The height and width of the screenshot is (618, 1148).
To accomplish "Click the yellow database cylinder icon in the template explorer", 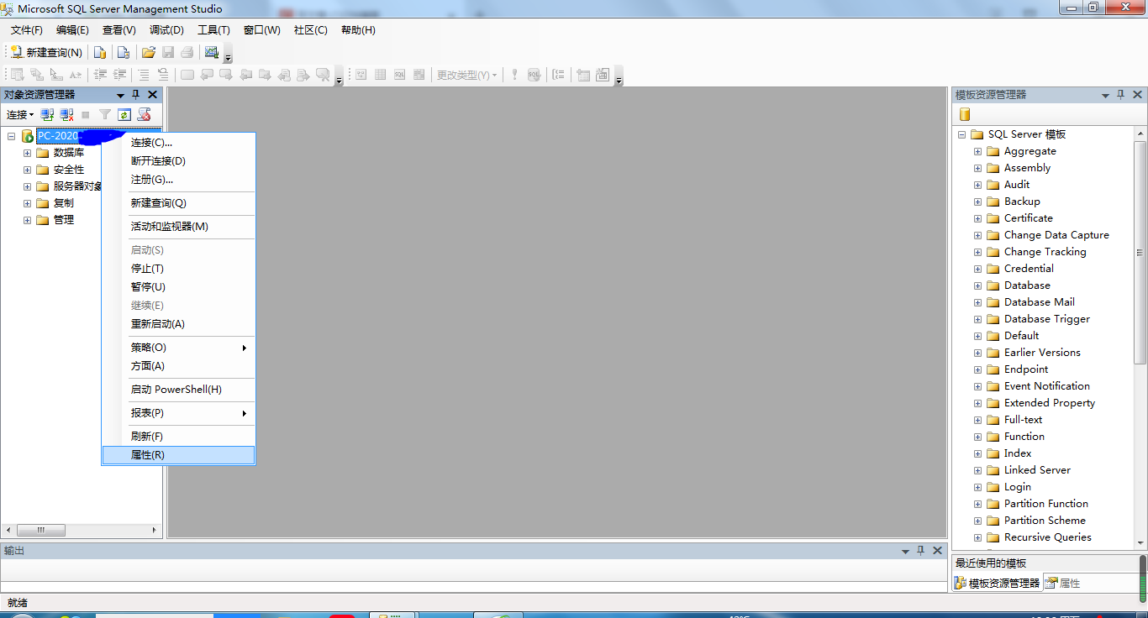I will click(965, 114).
